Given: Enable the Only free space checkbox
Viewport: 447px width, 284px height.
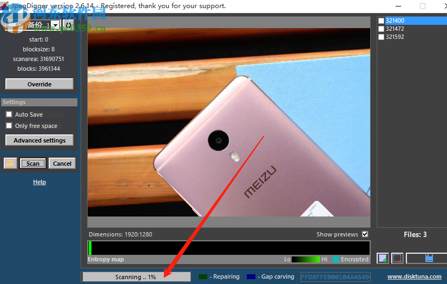Looking at the screenshot, I should click(9, 126).
